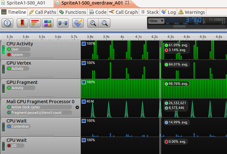Image resolution: width=227 pixels, height=154 pixels.
Task: Click the colored grid toolbar icon
Action: pyautogui.click(x=48, y=23)
